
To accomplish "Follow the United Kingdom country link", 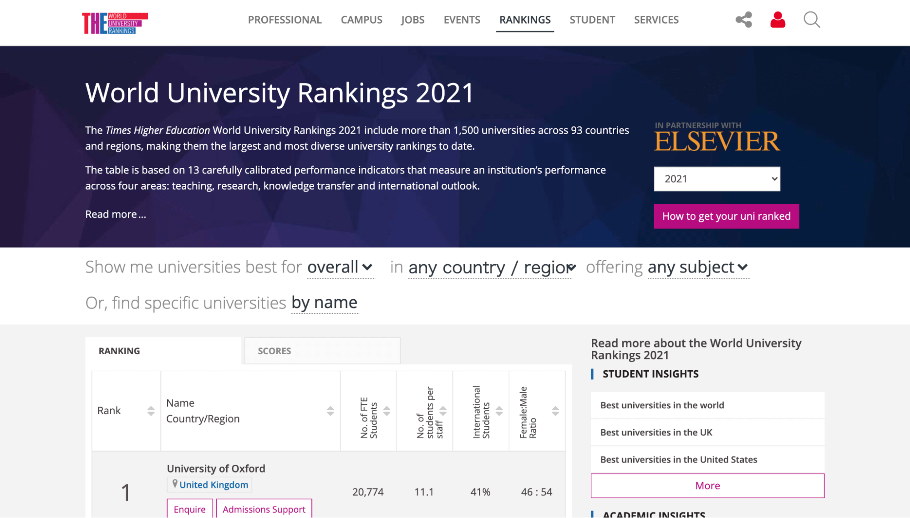I will (214, 485).
